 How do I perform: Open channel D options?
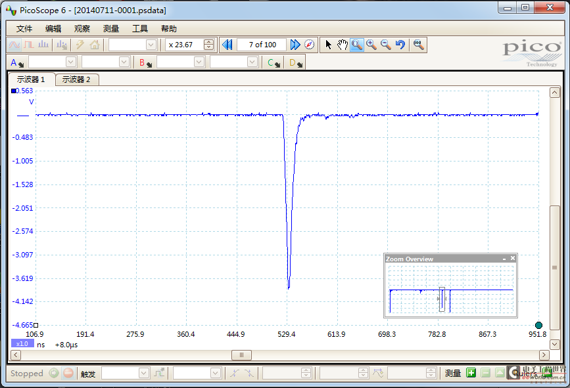(296, 63)
